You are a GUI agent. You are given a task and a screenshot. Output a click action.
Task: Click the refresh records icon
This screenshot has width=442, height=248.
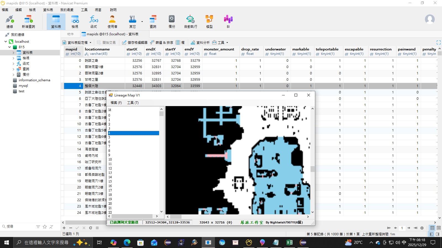coord(91,228)
